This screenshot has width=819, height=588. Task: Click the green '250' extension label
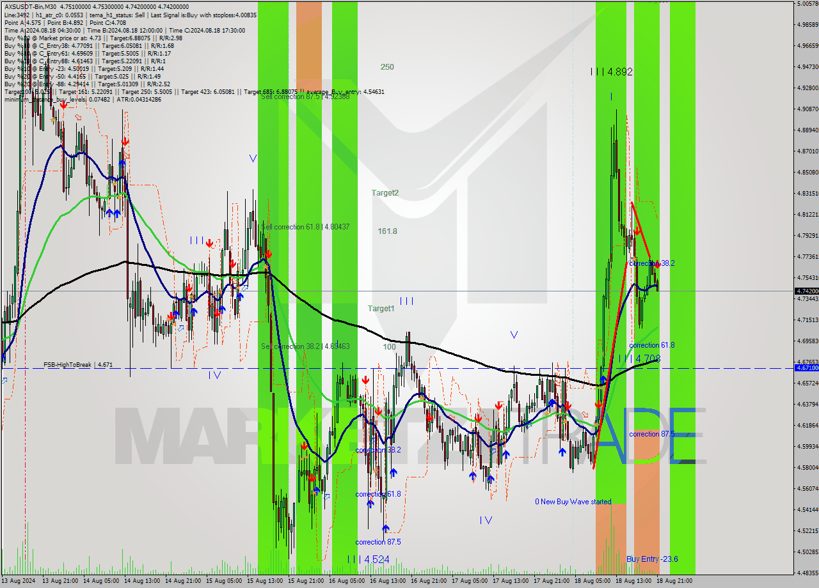pos(387,67)
